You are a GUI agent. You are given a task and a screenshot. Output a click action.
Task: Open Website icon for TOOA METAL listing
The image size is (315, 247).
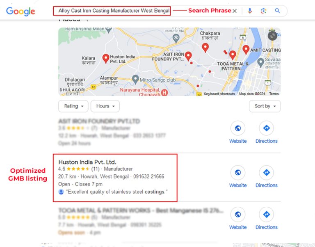tap(238, 215)
